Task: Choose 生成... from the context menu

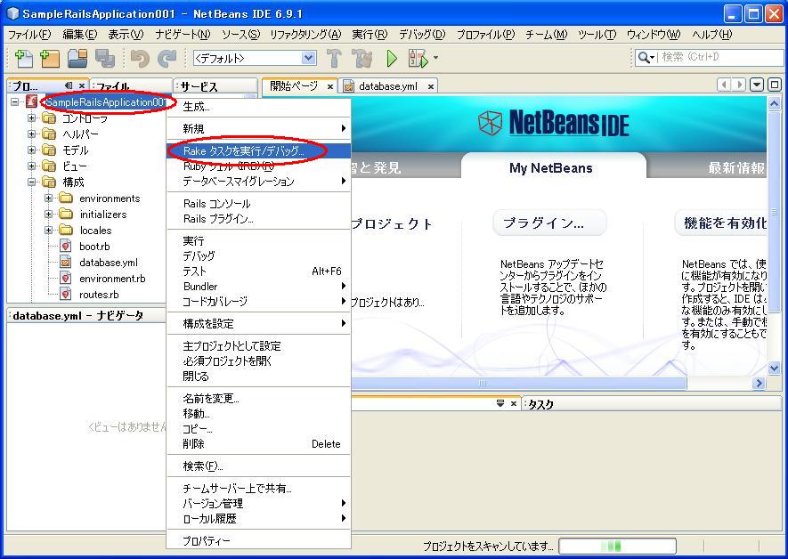Action: 258,107
